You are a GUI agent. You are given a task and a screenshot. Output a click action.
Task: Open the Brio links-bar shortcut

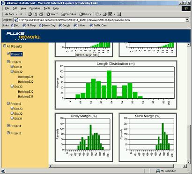tap(15, 25)
